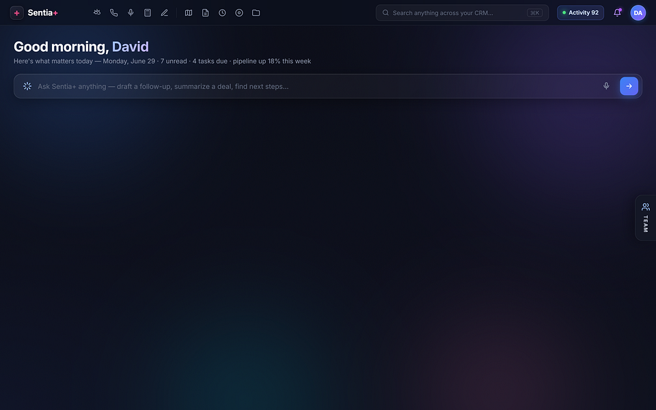Focus the CRM search field
Screen dimensions: 656x410
click(x=462, y=13)
